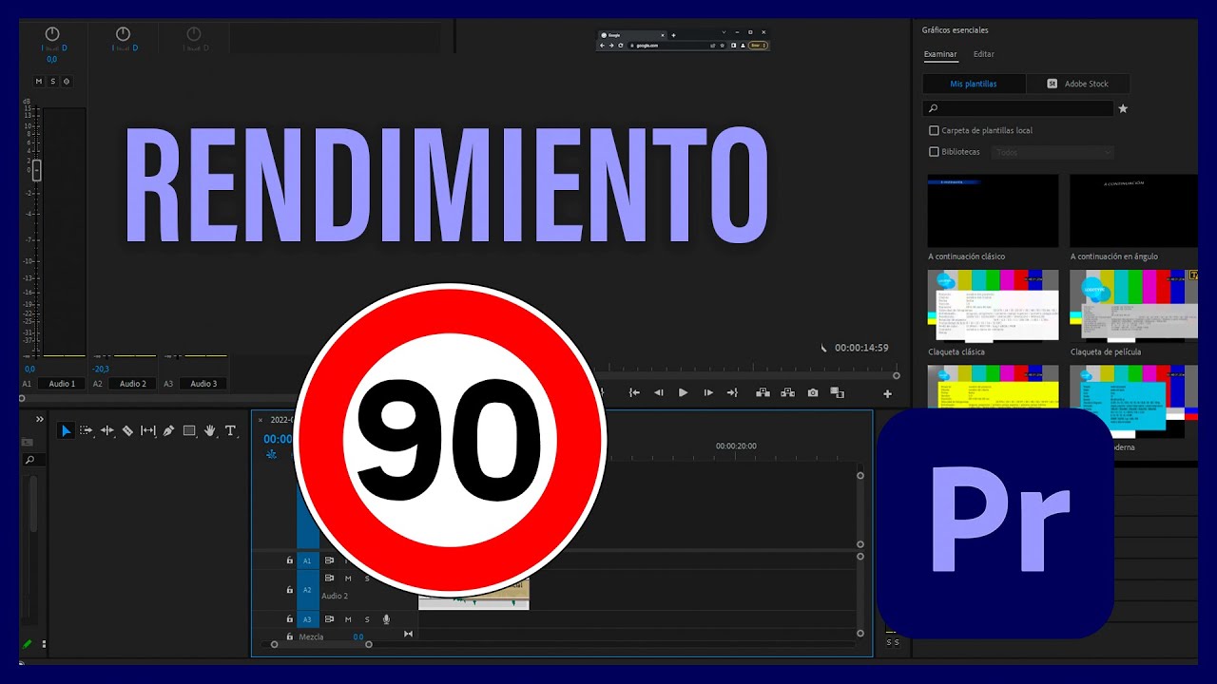Viewport: 1217px width, 684px height.
Task: Close the timeline sequence tab
Action: (x=261, y=420)
